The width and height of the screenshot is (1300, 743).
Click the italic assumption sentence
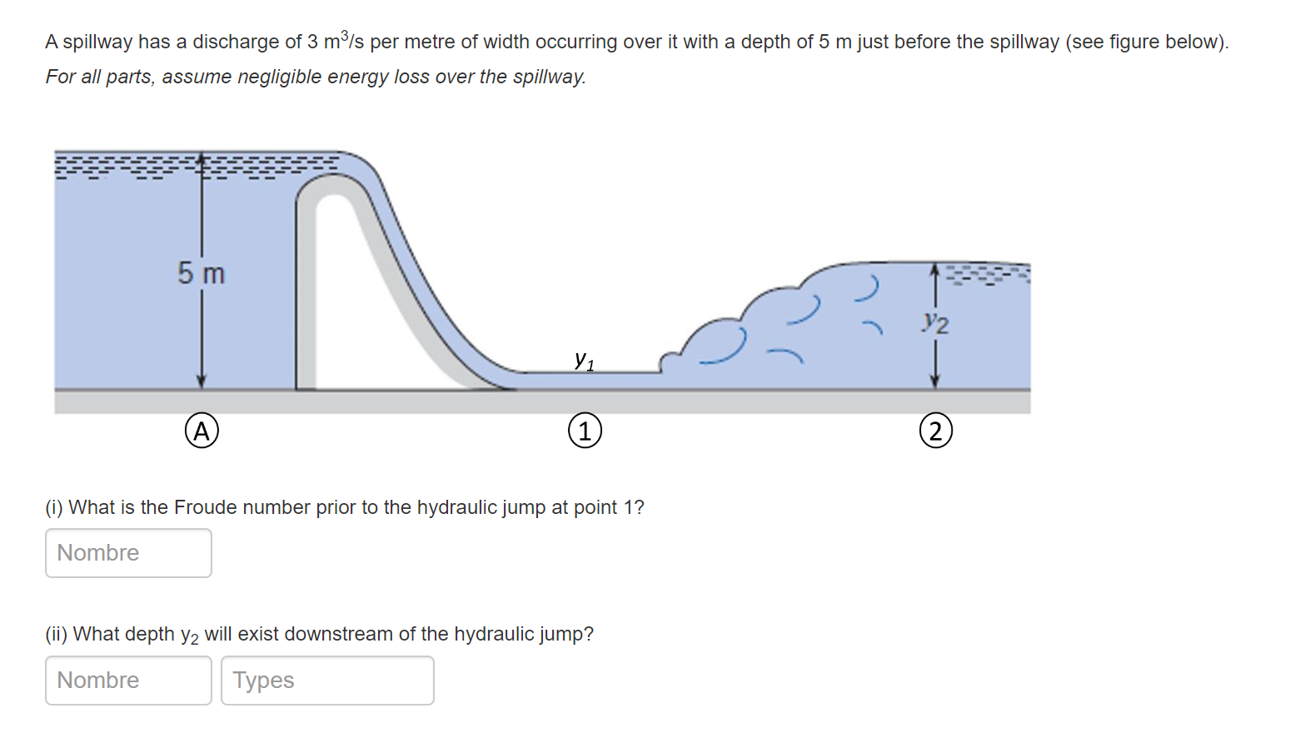[x=315, y=76]
